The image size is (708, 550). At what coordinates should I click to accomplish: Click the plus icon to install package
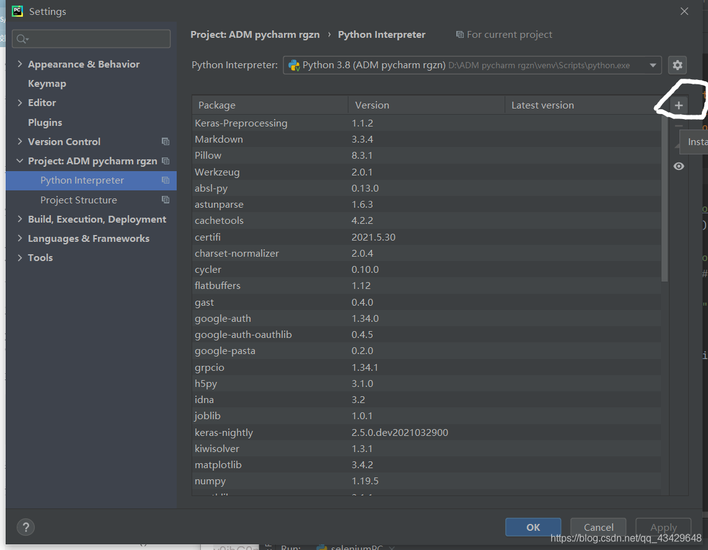pos(678,105)
